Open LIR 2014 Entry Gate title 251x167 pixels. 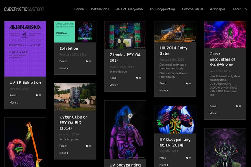[x=173, y=51]
